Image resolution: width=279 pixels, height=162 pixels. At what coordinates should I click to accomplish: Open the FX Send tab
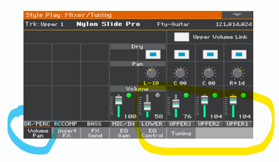point(95,133)
